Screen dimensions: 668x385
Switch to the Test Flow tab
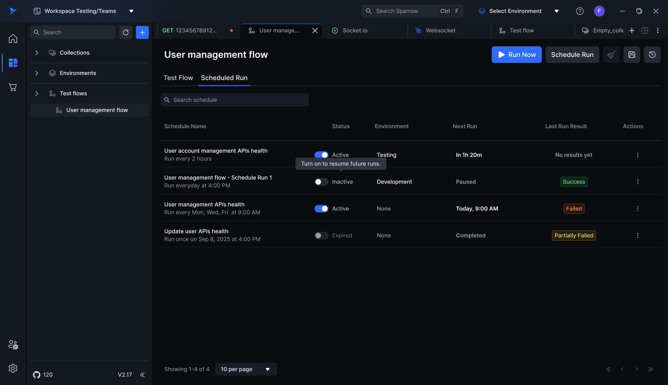click(178, 78)
